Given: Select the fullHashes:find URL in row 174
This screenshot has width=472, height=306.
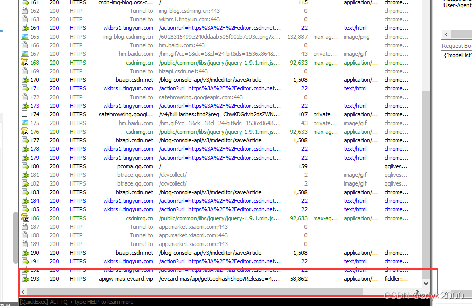Looking at the screenshot, I should pos(220,114).
